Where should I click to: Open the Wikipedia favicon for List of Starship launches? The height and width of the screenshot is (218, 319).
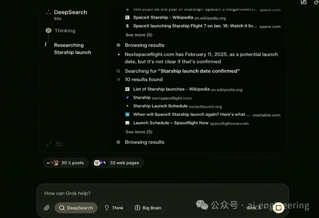point(127,89)
